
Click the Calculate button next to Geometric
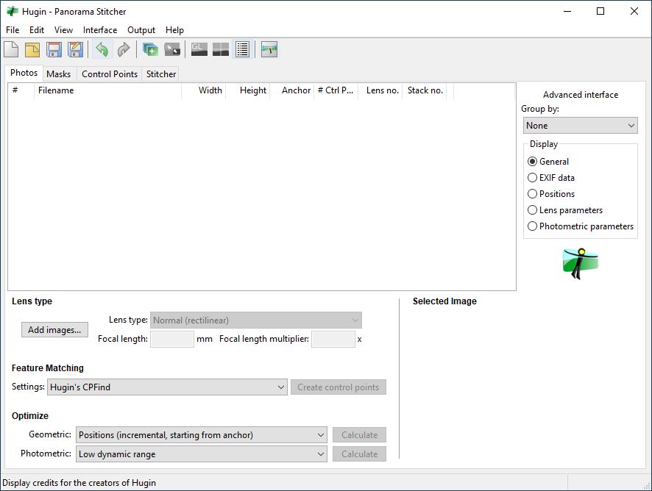(360, 435)
